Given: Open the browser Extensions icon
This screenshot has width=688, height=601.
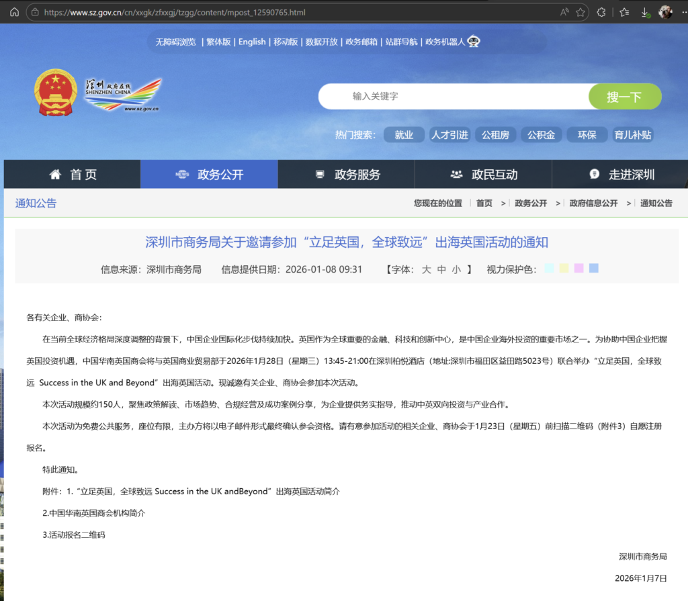Looking at the screenshot, I should (x=601, y=12).
